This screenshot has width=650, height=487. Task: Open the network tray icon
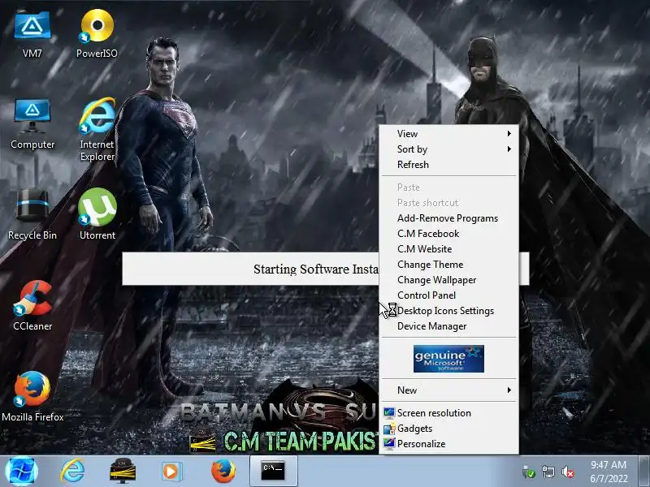(x=548, y=472)
